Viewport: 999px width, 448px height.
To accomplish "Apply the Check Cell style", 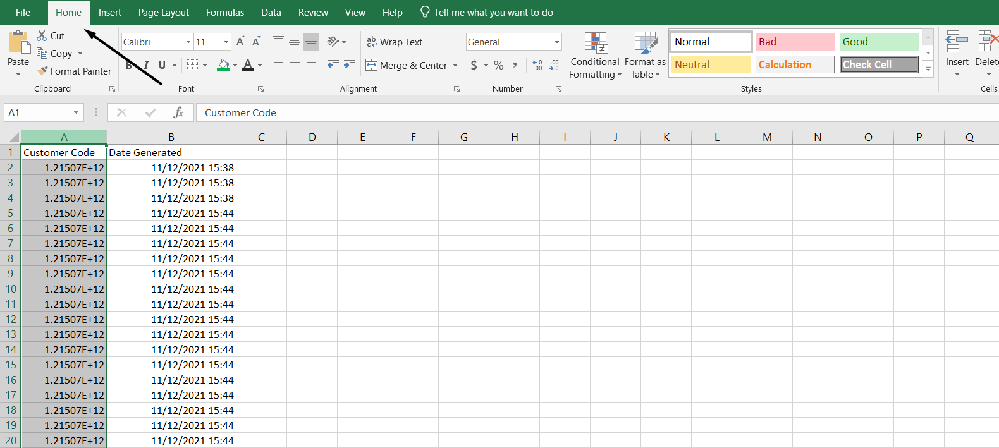I will click(879, 64).
